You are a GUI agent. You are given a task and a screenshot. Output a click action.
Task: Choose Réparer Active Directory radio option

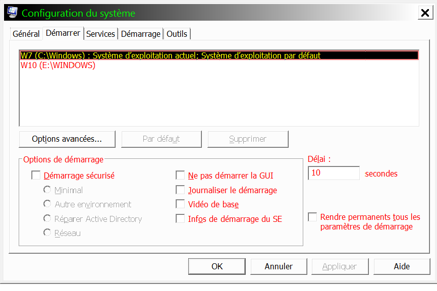(x=47, y=218)
